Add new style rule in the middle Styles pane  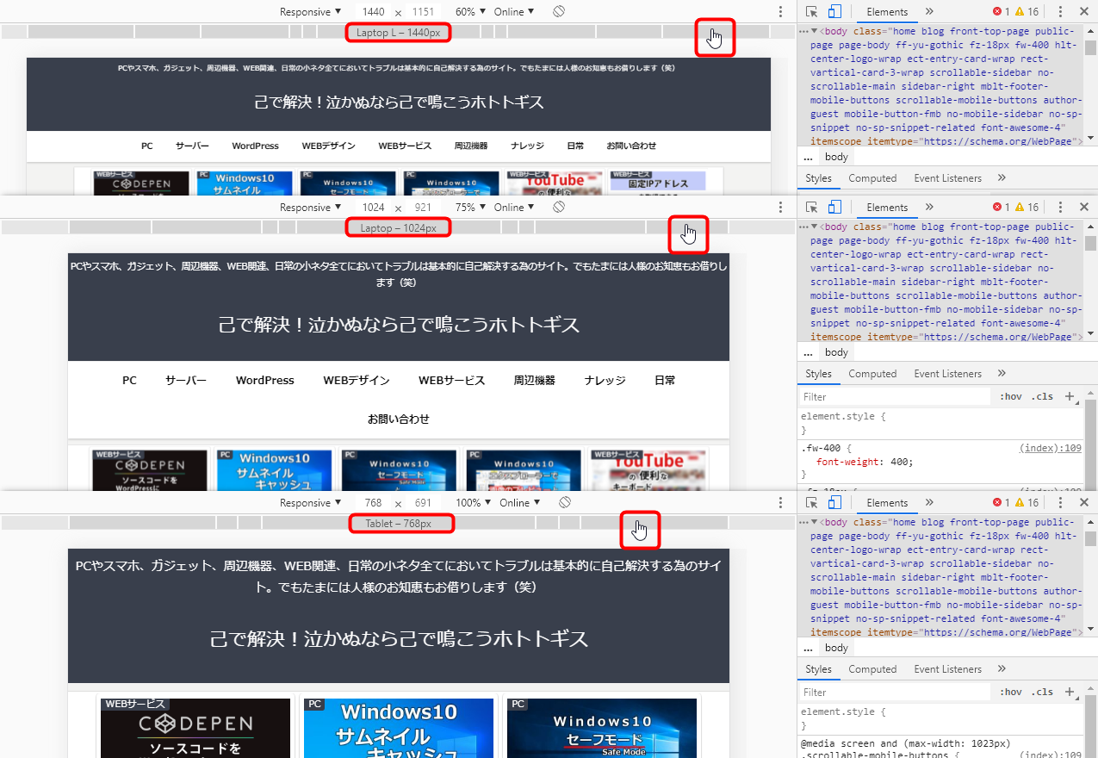(1070, 397)
